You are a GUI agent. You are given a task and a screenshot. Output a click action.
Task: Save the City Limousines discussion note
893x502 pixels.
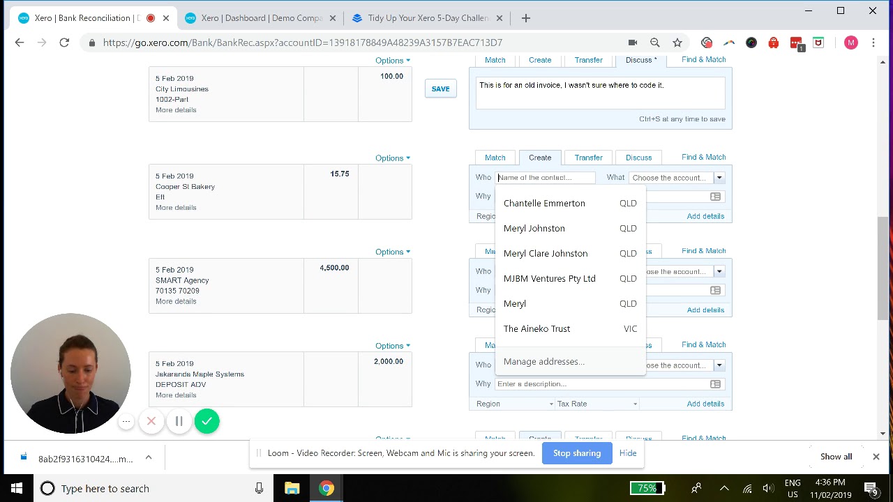[440, 89]
